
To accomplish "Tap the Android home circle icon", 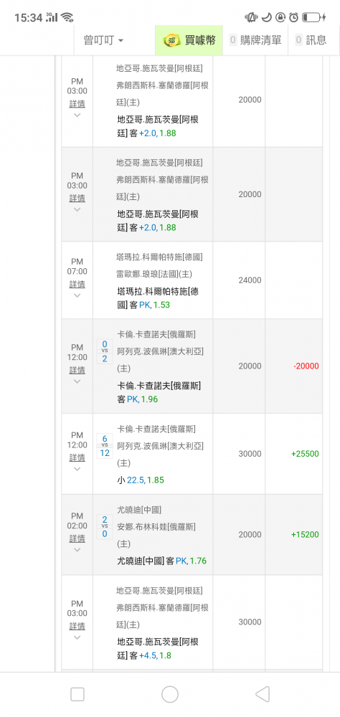I will [x=170, y=694].
